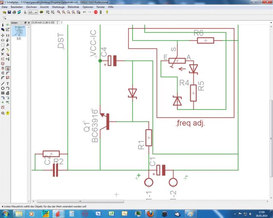273x218 pixels.
Task: Select the Group dashed rectangle tool
Action: tap(3, 45)
